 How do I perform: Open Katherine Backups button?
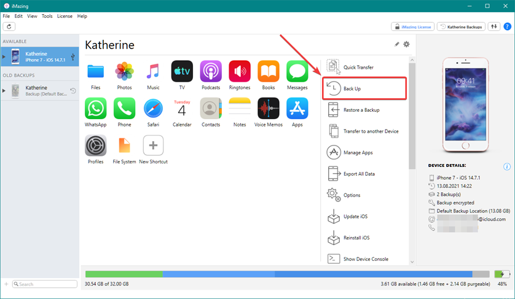pos(461,26)
